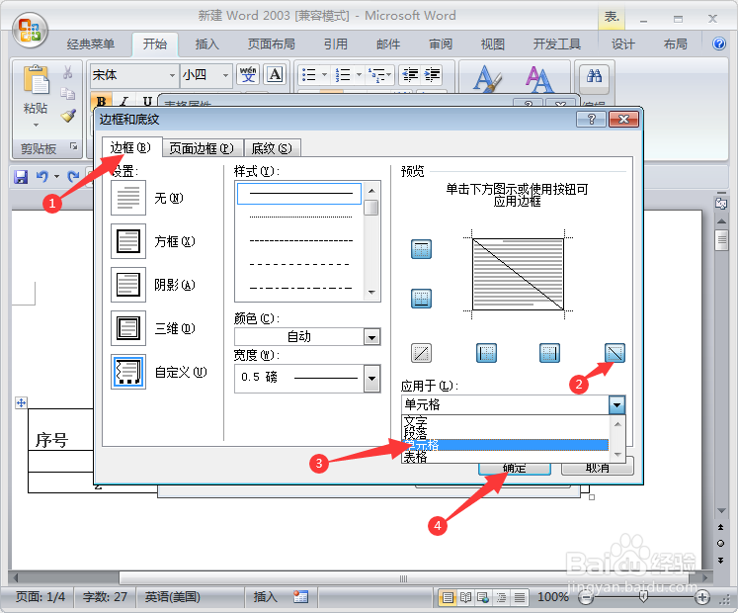Open the 插入 ribbon tab
Image resolution: width=738 pixels, height=613 pixels.
coord(207,44)
